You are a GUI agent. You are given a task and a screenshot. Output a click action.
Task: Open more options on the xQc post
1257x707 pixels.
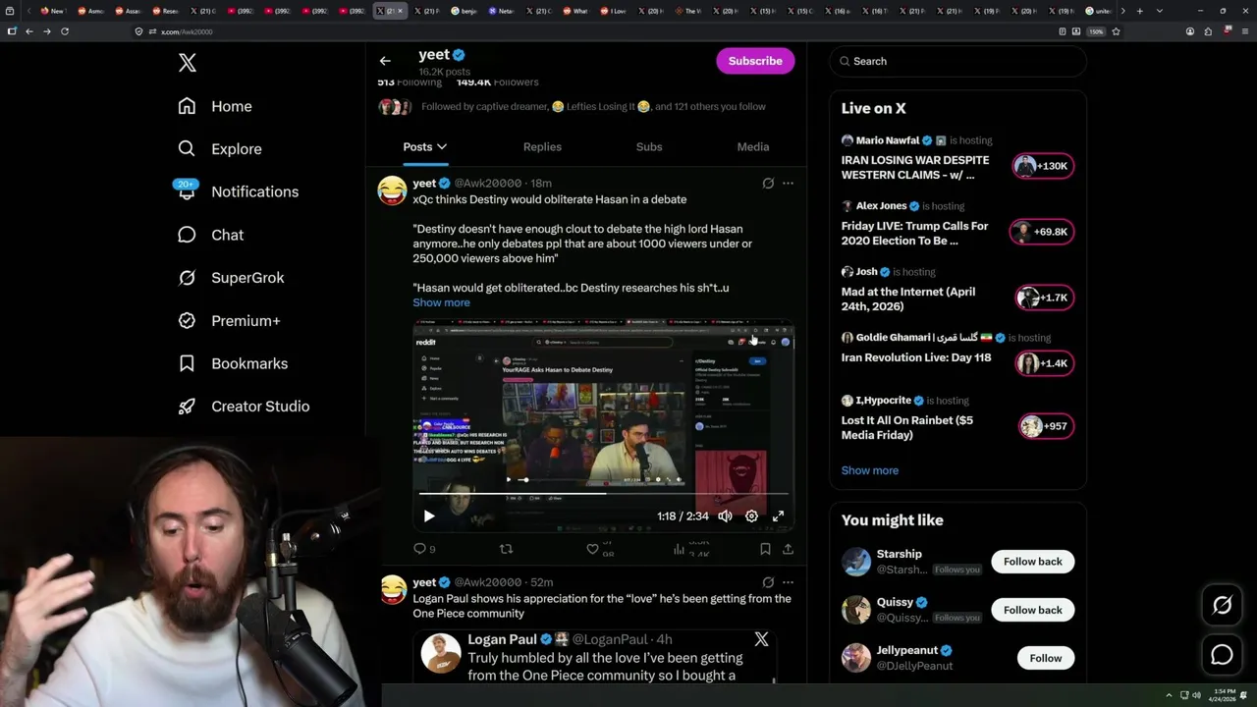788,183
